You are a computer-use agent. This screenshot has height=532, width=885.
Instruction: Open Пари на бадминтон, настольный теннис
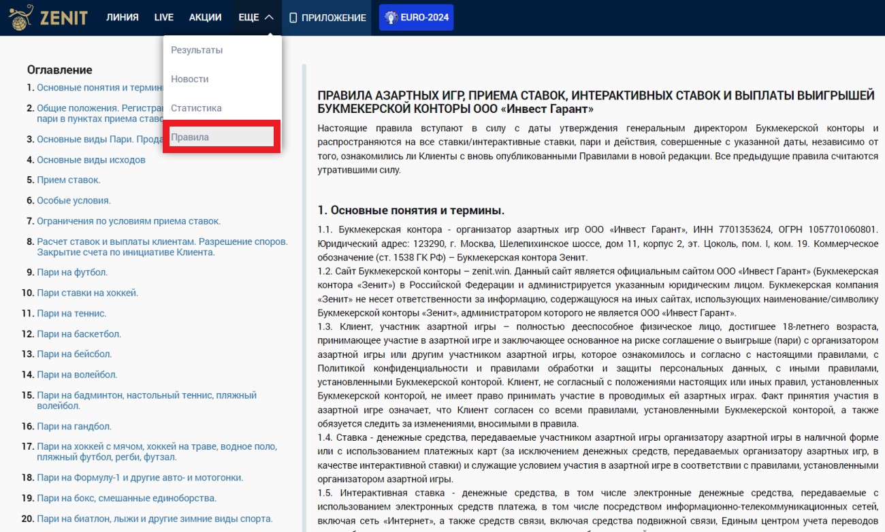[x=146, y=401]
